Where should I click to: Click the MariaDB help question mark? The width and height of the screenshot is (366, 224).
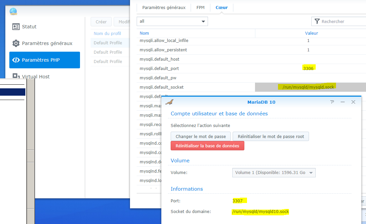[x=332, y=102]
